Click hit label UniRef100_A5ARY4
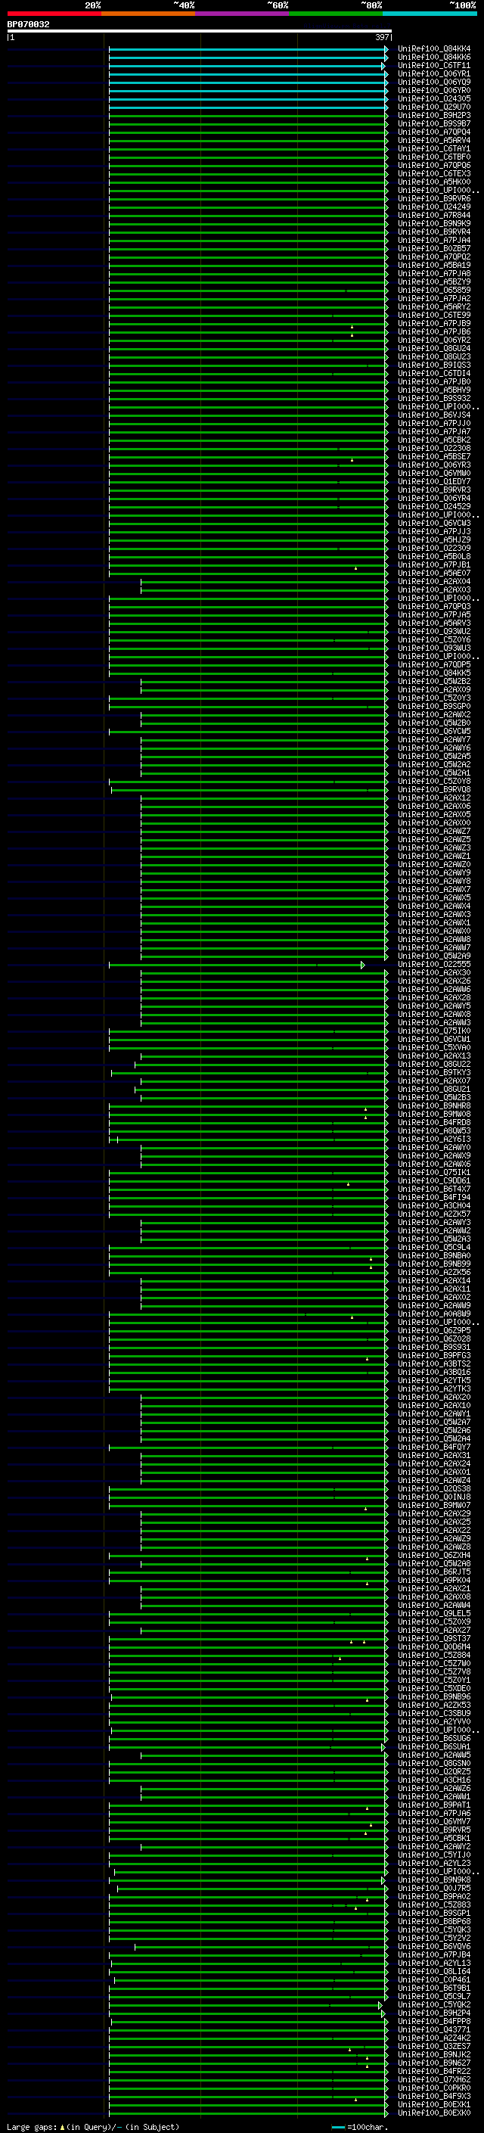This screenshot has height=2133, width=484. pos(433,140)
